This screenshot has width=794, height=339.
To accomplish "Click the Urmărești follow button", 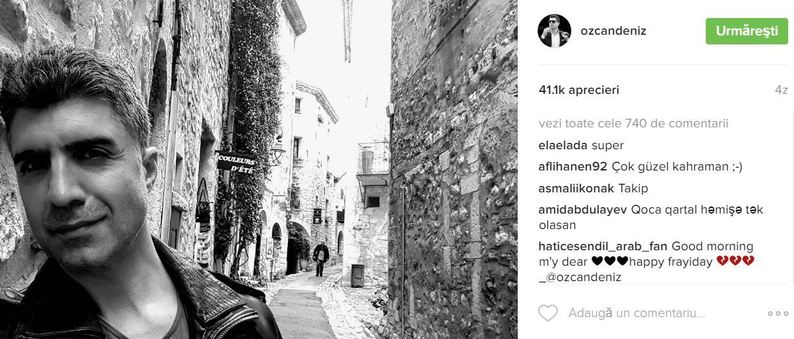I will tap(747, 31).
